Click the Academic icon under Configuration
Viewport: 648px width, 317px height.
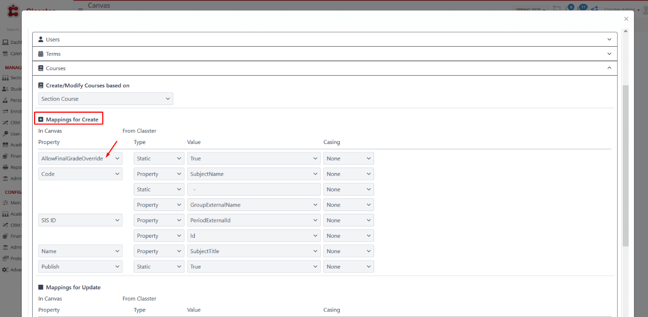pyautogui.click(x=5, y=214)
